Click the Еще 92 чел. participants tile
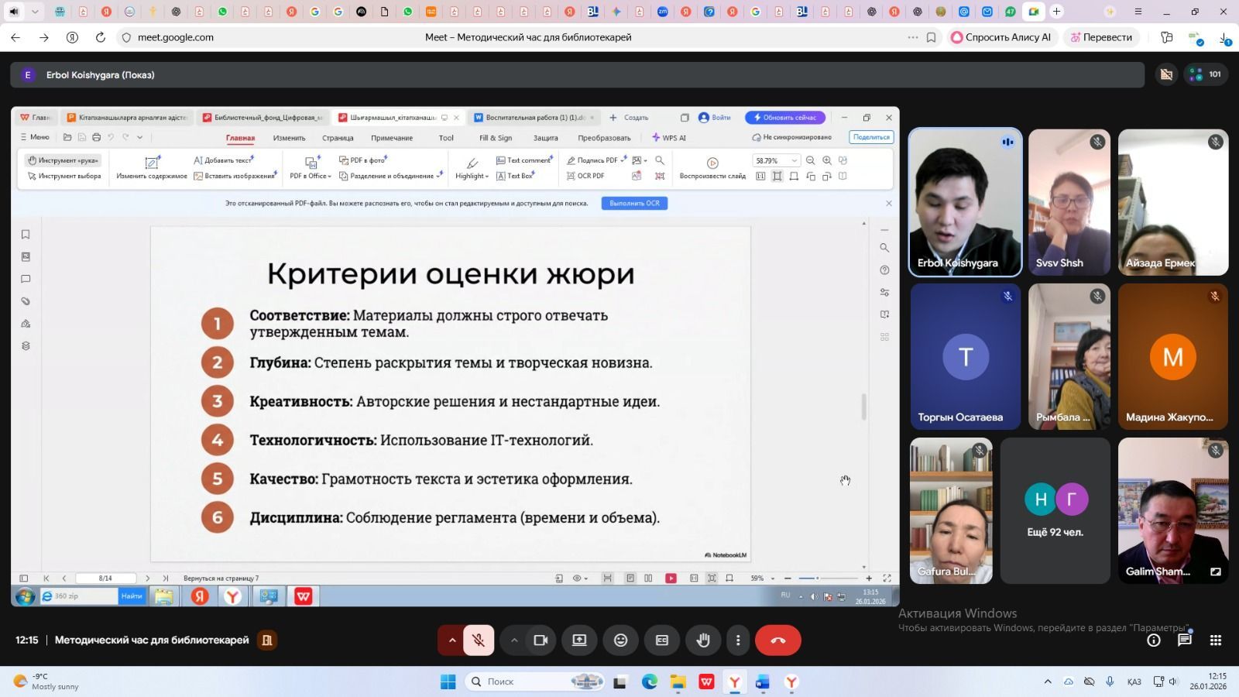The width and height of the screenshot is (1239, 697). pyautogui.click(x=1055, y=510)
